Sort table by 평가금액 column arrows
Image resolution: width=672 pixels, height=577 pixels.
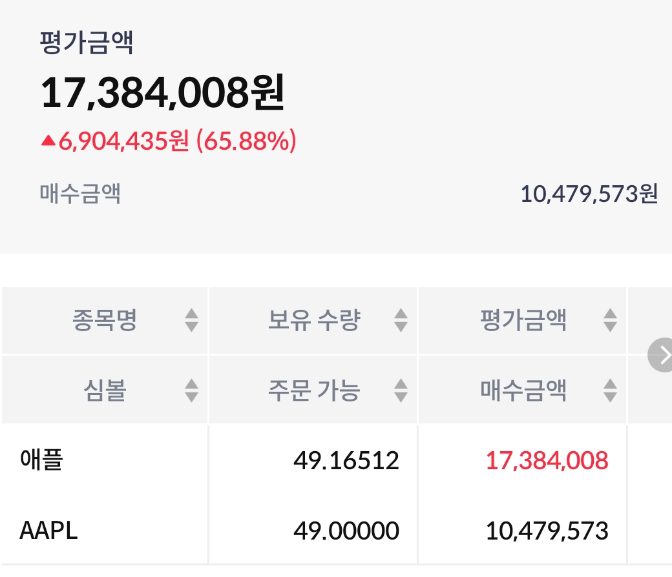coord(610,320)
